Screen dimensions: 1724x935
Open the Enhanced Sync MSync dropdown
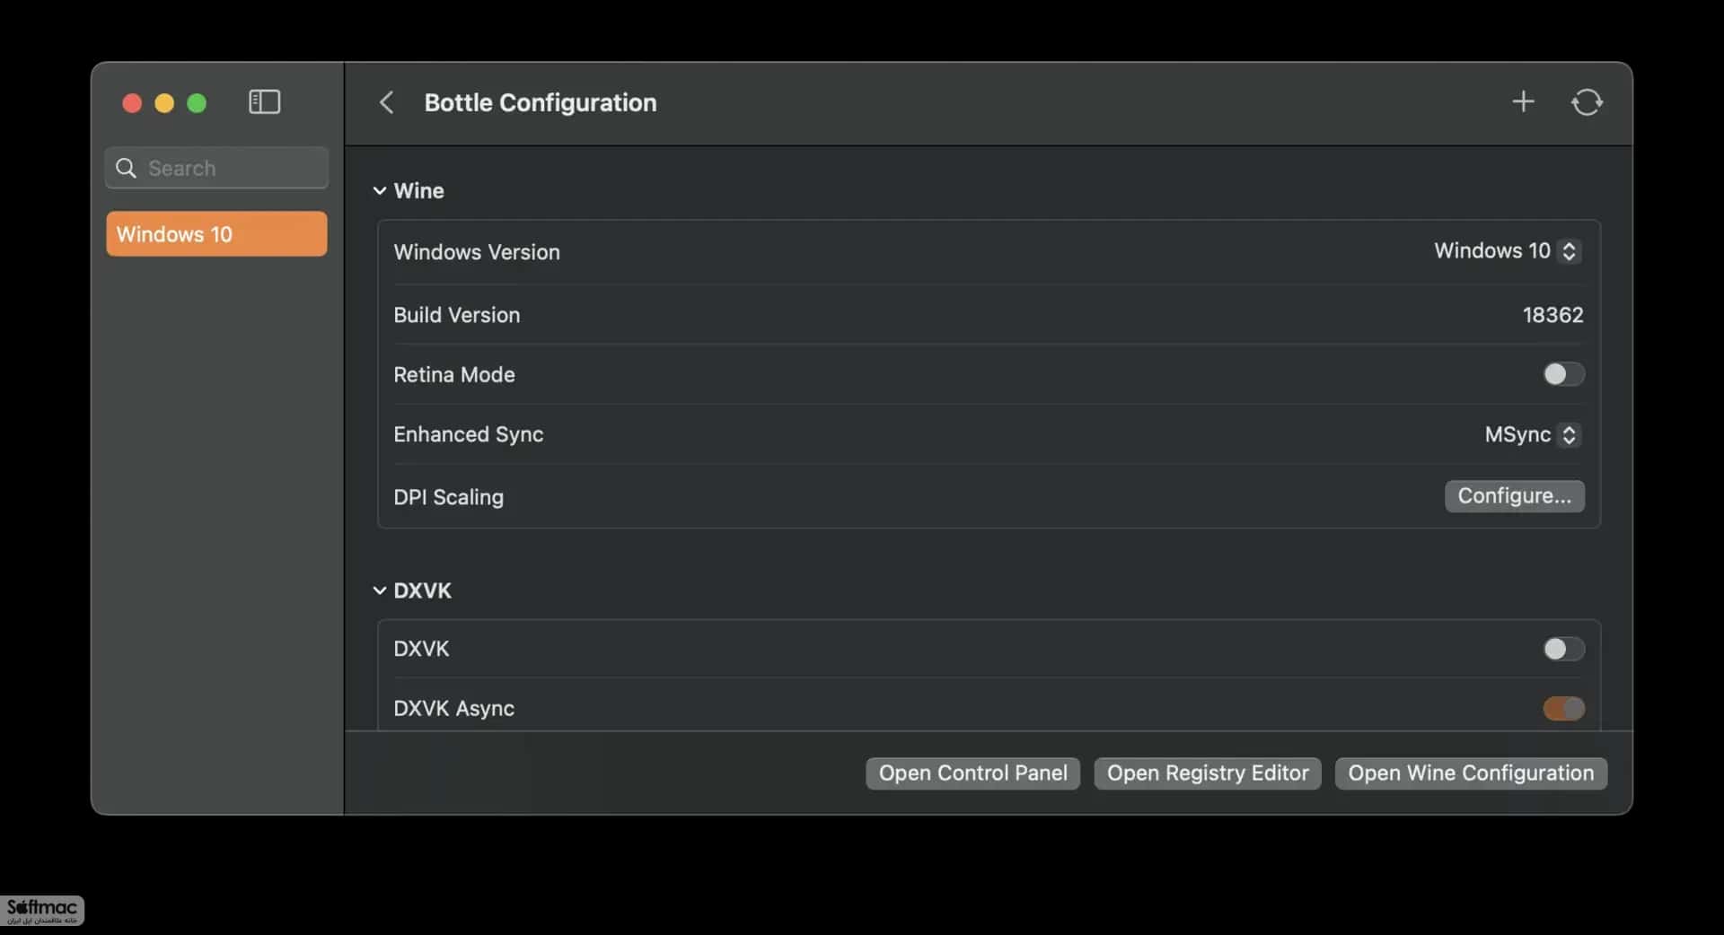[1532, 434]
